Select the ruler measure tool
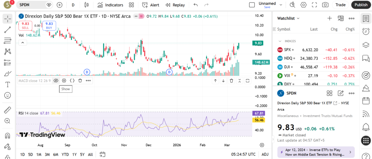The width and height of the screenshot is (372, 159). 8,110
